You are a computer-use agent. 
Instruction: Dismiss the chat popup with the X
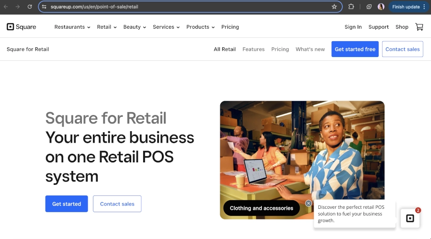click(x=308, y=203)
